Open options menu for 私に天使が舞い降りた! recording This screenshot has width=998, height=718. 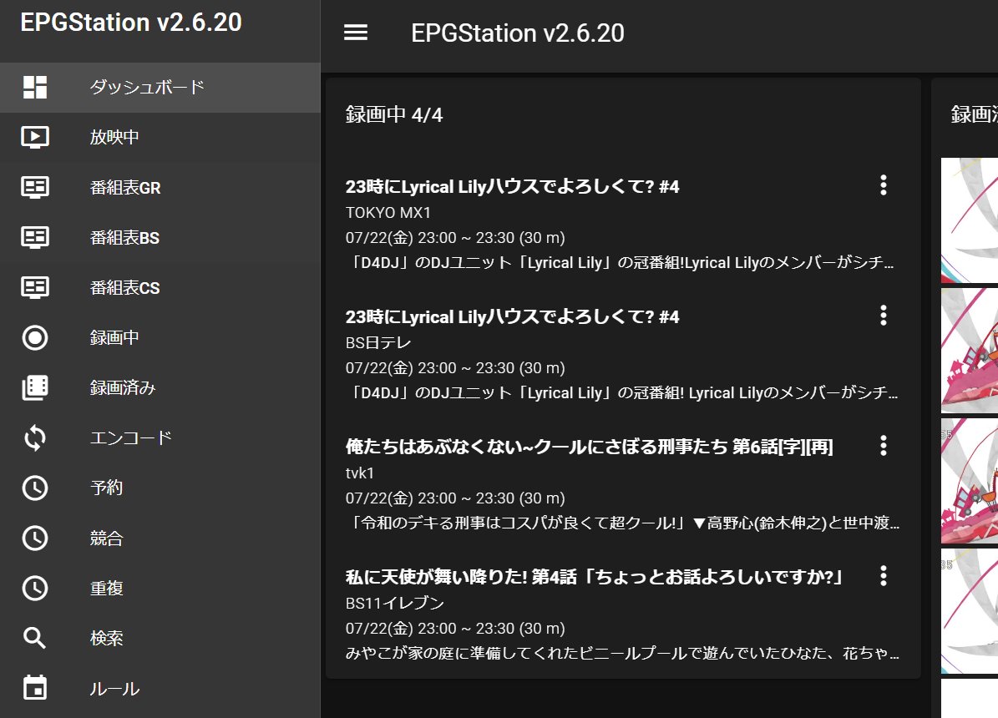[883, 576]
